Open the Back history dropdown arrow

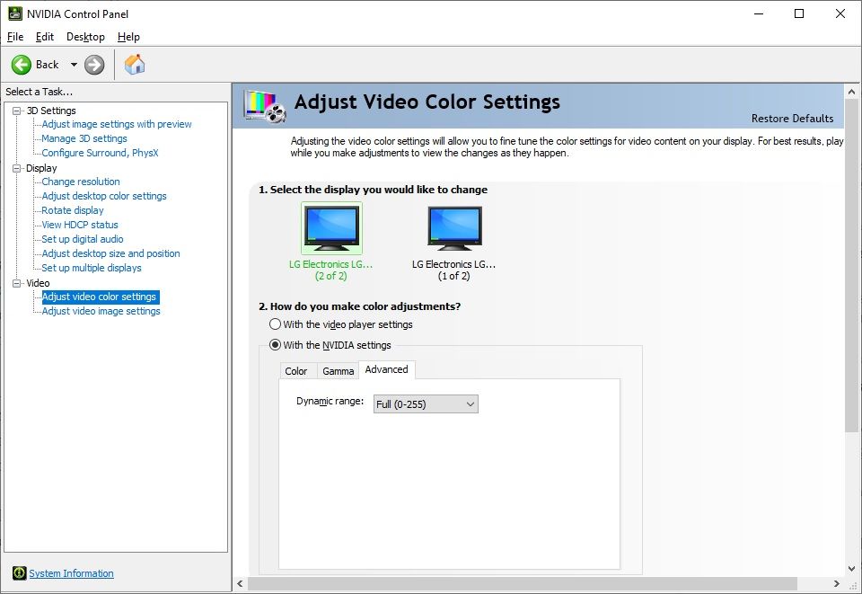coord(74,65)
